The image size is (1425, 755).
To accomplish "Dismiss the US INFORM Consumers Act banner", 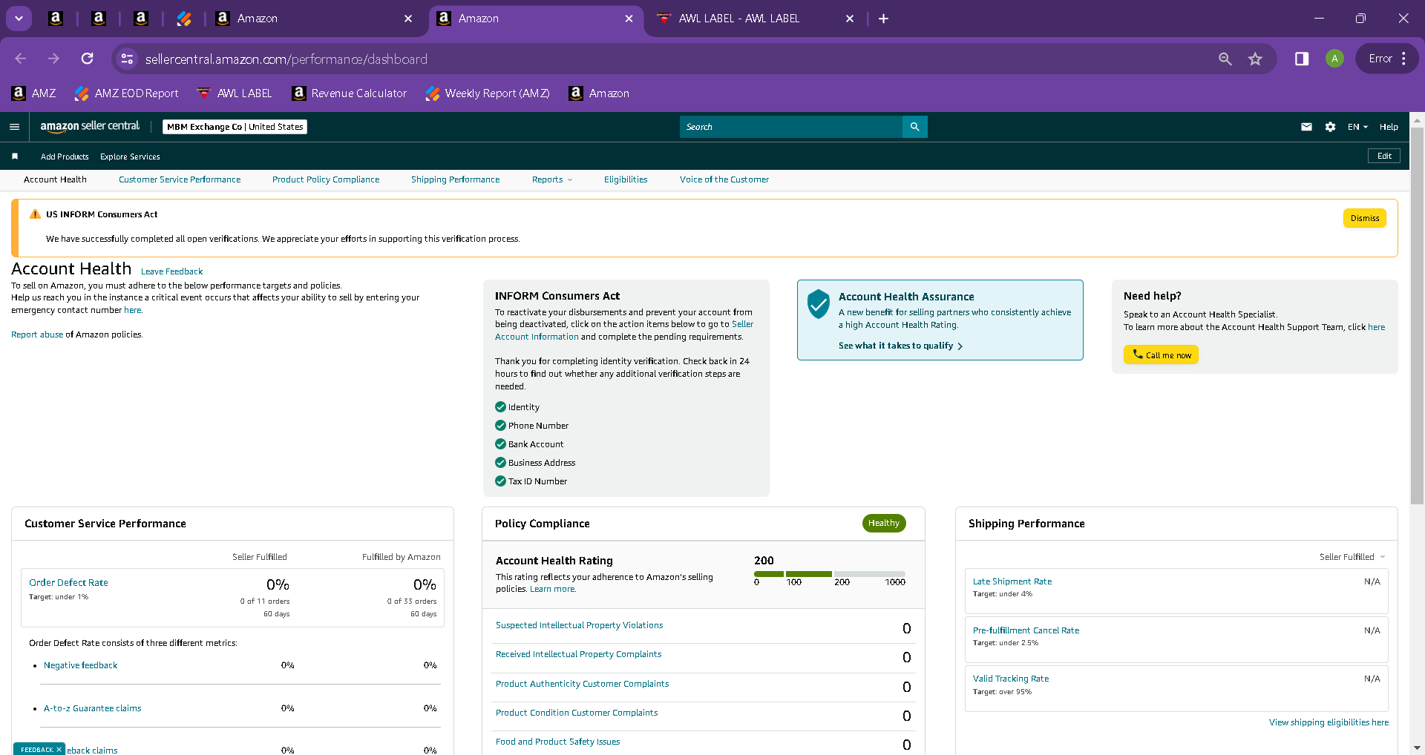I will click(x=1365, y=218).
